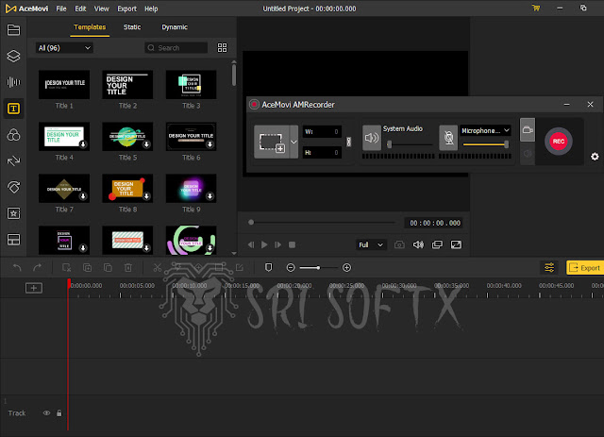Toggle Track visibility eye icon
Screen dimensions: 604x437
tap(46, 413)
